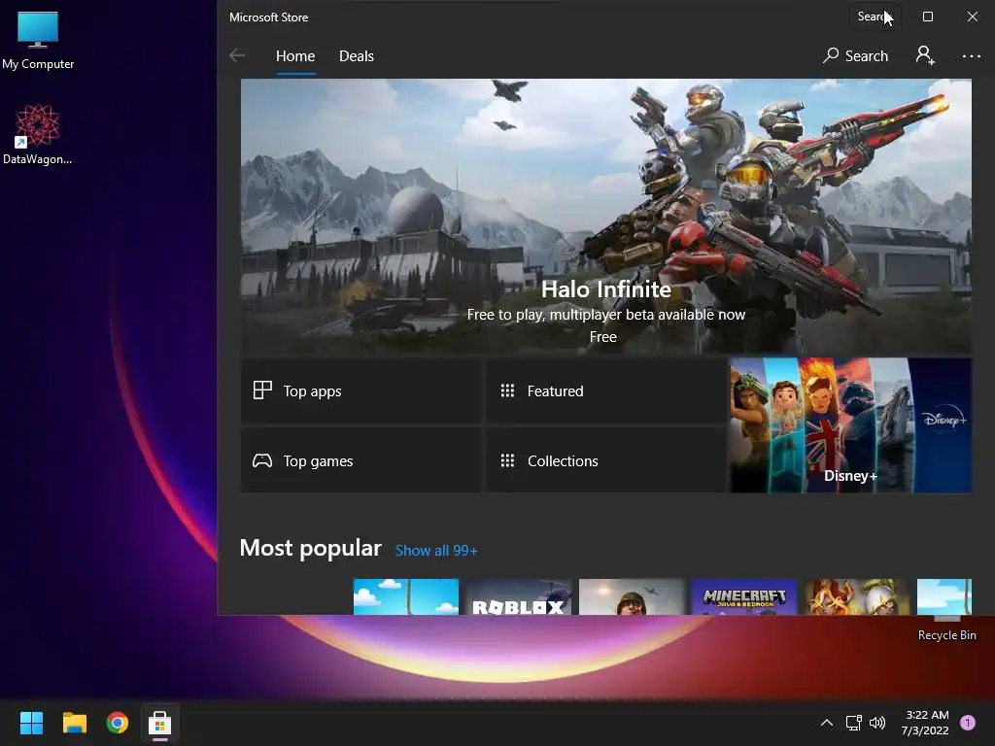Open the Disney+ promotional tile
Viewport: 995px width, 746px height.
[850, 425]
